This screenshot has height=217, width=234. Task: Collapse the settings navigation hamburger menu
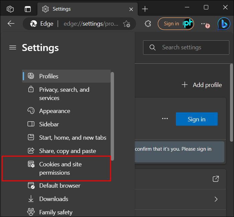point(13,48)
